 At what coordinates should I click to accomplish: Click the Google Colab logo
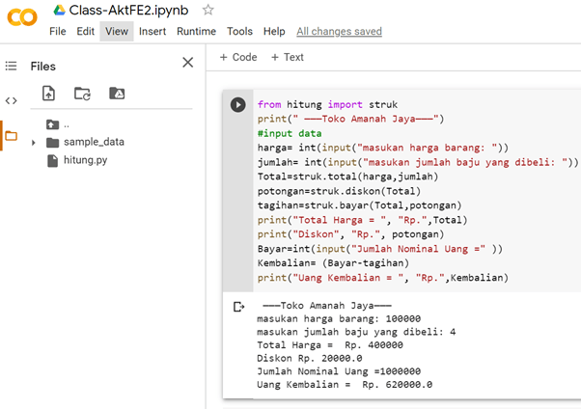pyautogui.click(x=21, y=16)
